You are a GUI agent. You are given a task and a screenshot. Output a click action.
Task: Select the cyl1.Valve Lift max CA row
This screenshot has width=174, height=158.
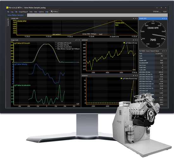(153, 74)
